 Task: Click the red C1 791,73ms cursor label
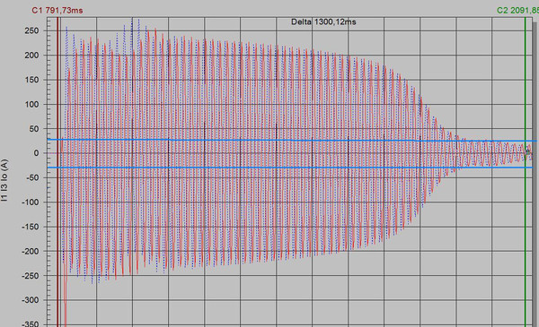pyautogui.click(x=57, y=10)
